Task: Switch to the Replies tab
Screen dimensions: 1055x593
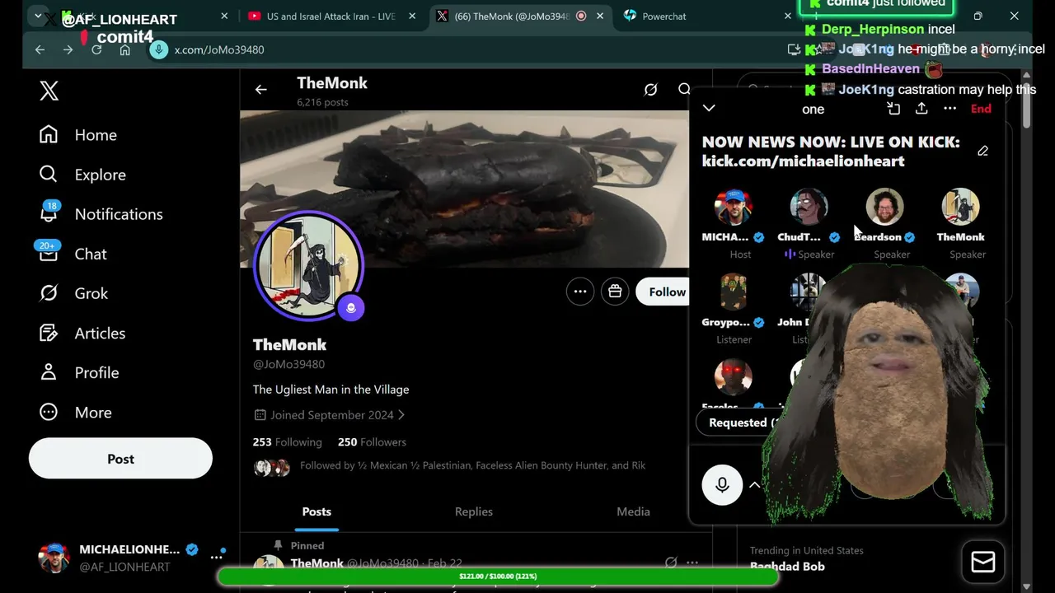Action: pyautogui.click(x=474, y=511)
